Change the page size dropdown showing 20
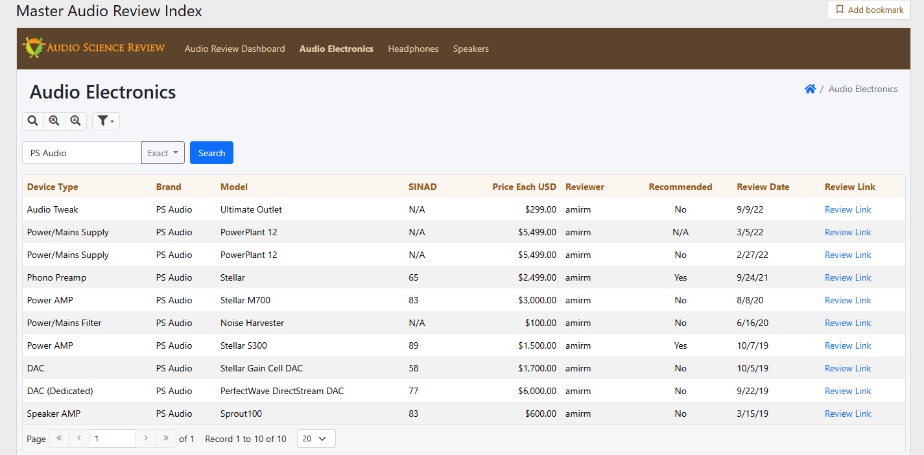The height and width of the screenshot is (455, 924). pos(316,439)
